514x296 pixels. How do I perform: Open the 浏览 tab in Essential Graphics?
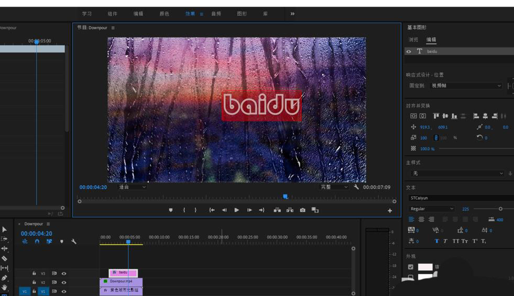413,40
